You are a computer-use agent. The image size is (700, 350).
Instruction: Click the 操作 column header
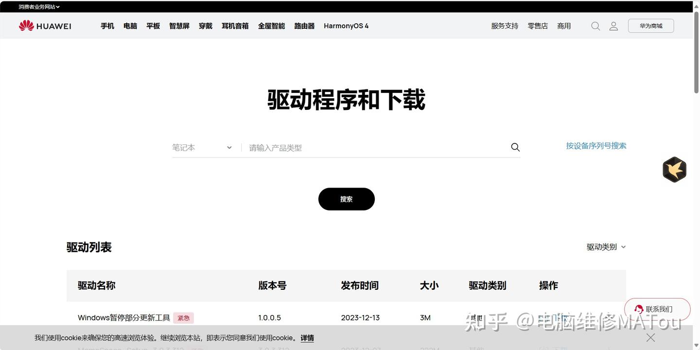548,286
